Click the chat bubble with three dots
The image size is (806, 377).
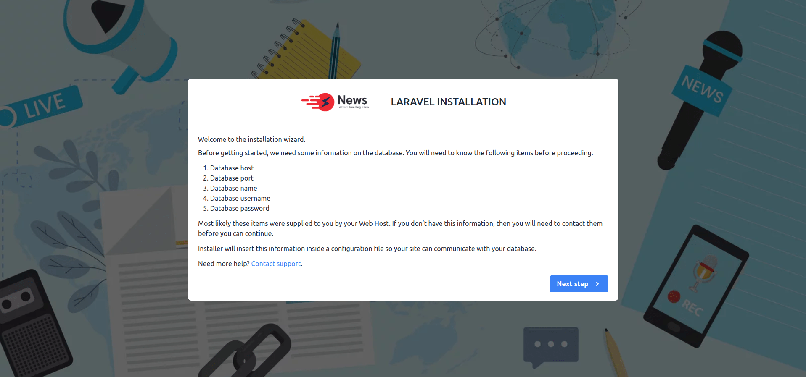(551, 345)
